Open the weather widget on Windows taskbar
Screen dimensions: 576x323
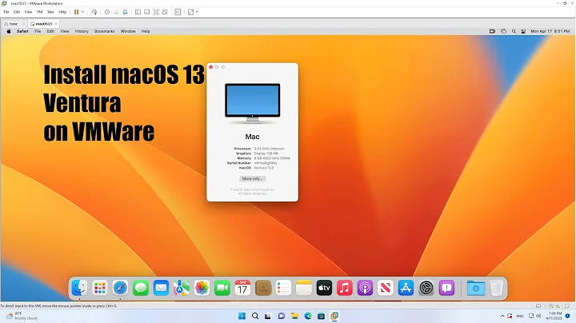[x=22, y=316]
